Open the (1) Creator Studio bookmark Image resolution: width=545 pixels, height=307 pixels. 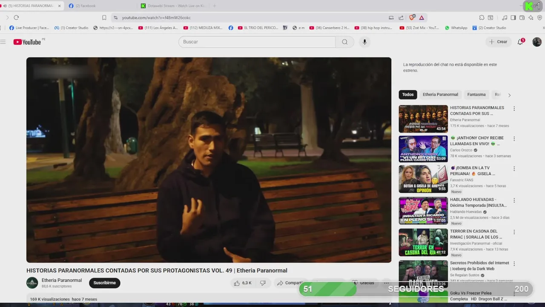click(71, 28)
